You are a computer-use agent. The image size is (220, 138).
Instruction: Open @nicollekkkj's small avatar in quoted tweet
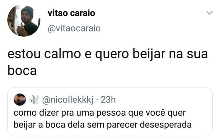[x=20, y=100]
